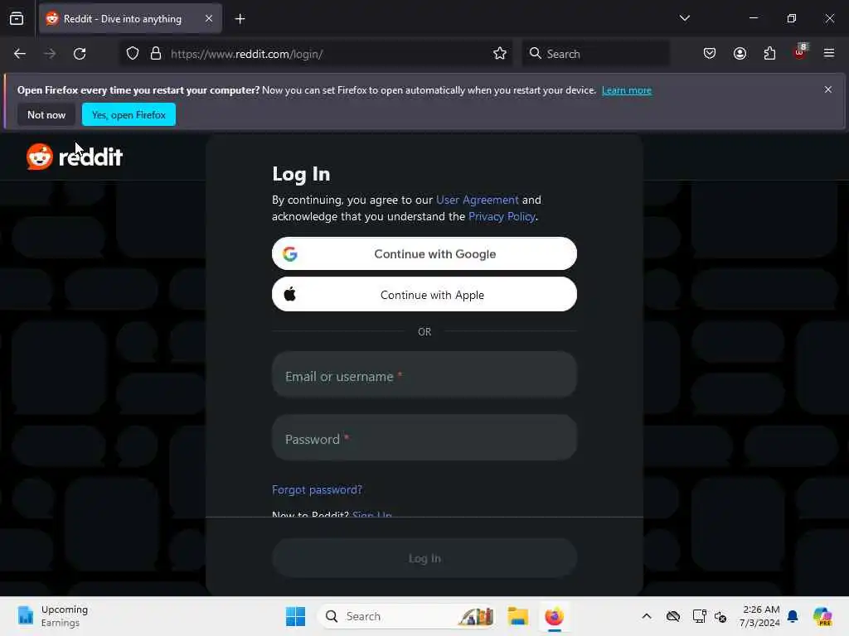The width and height of the screenshot is (849, 636).
Task: Show hidden system tray icons
Action: [647, 616]
